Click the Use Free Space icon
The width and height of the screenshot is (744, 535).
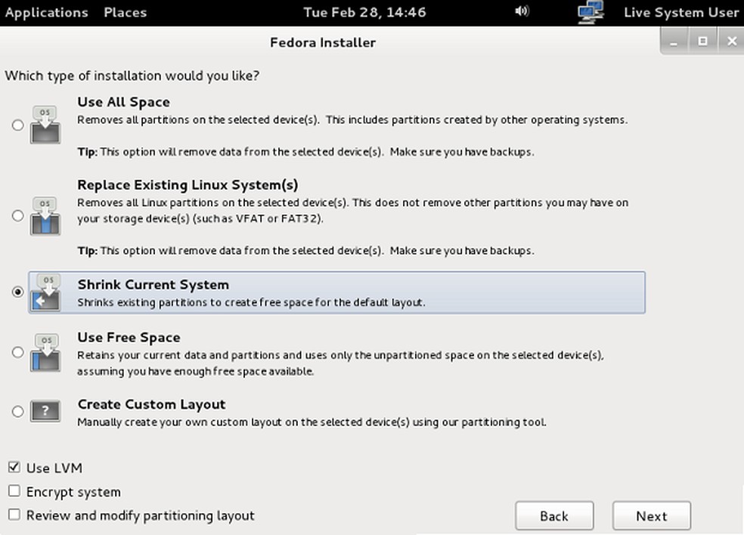click(45, 352)
